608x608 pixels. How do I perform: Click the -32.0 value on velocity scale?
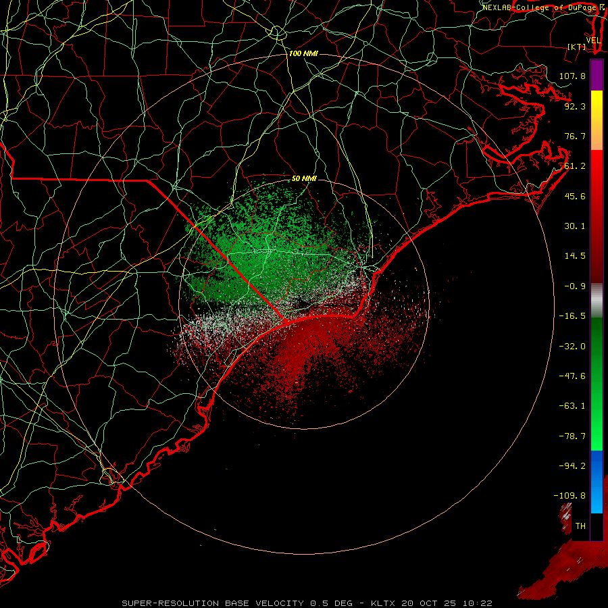click(572, 347)
